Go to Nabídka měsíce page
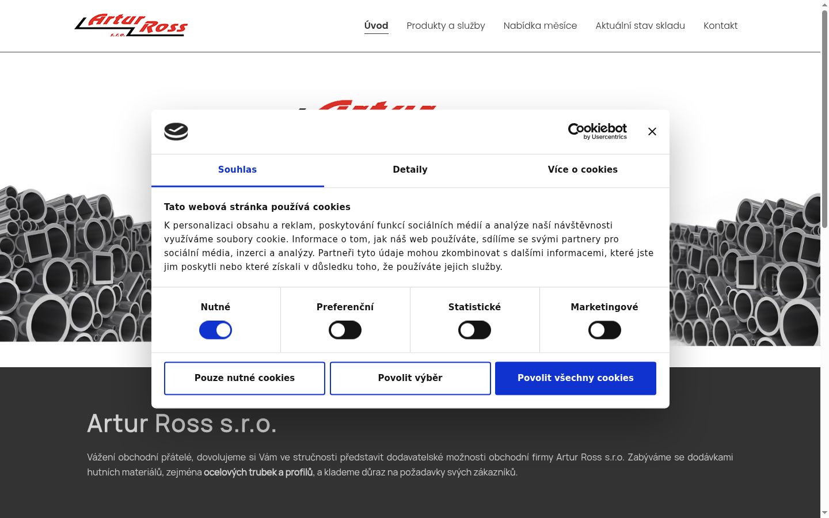The width and height of the screenshot is (829, 518). [x=541, y=26]
